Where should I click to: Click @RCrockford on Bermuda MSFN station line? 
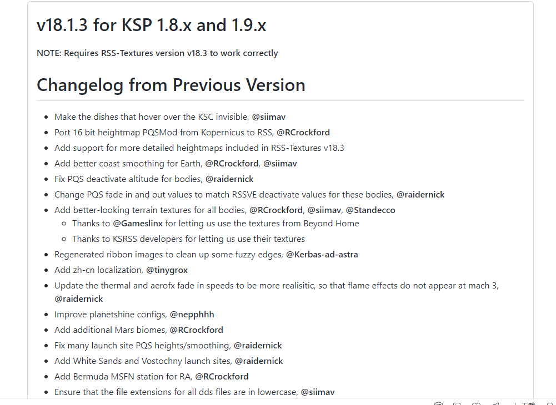point(222,376)
